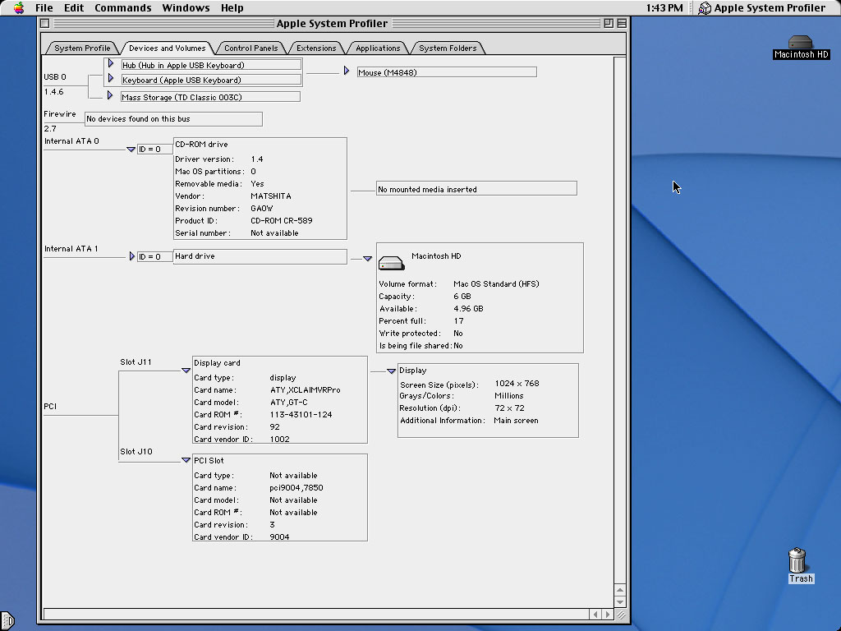Image resolution: width=841 pixels, height=631 pixels.
Task: Click the window collapse box in the title bar
Action: [x=622, y=23]
